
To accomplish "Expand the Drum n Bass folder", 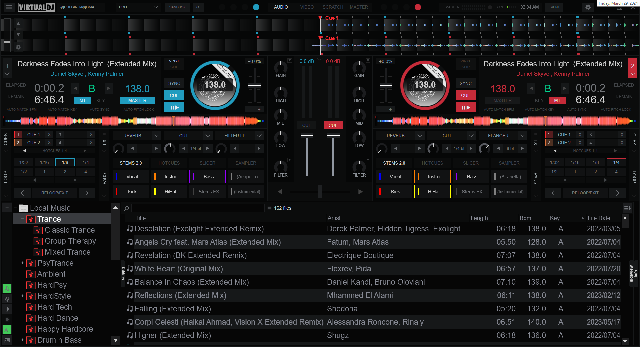I will [x=23, y=340].
